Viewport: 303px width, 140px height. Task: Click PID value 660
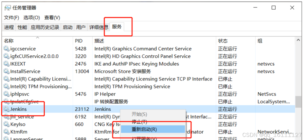(x=79, y=124)
